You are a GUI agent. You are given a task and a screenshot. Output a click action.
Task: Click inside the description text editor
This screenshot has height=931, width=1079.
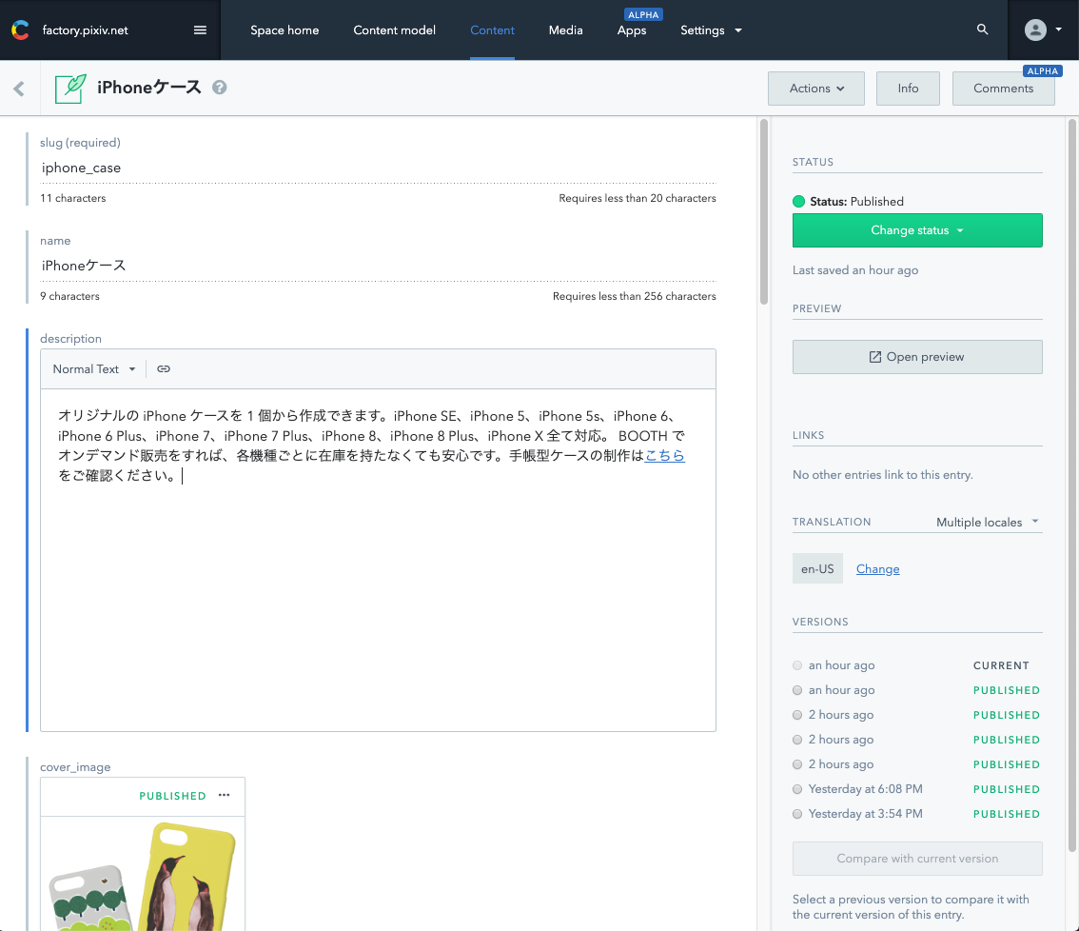pos(378,560)
